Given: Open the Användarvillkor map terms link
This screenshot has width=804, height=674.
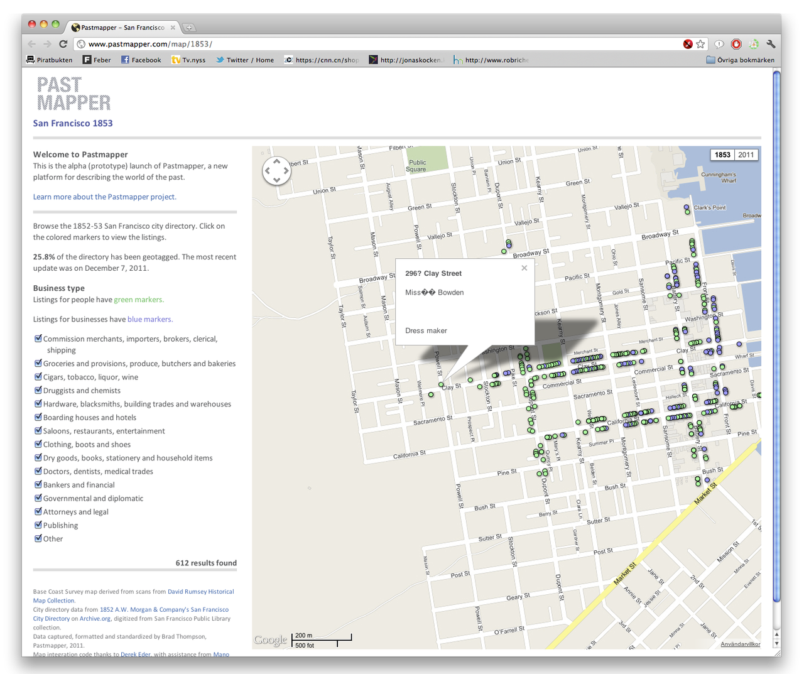Looking at the screenshot, I should (x=741, y=644).
